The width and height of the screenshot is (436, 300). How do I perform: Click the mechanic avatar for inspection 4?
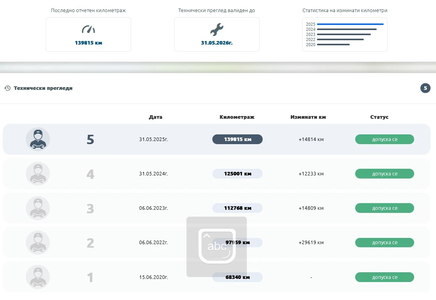tap(38, 174)
